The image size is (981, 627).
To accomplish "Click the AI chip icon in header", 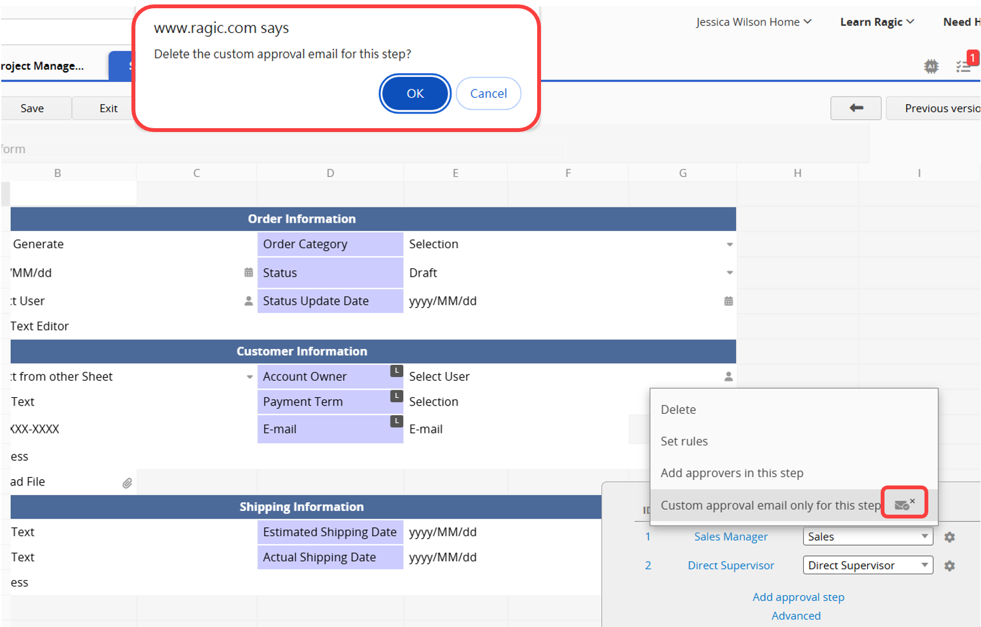I will click(931, 66).
